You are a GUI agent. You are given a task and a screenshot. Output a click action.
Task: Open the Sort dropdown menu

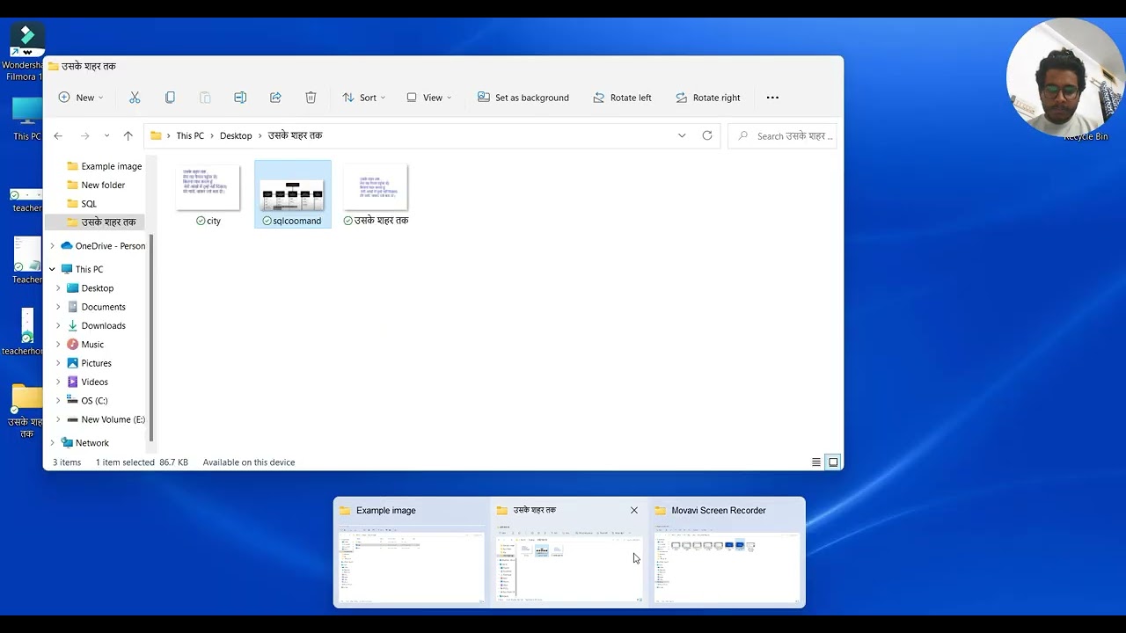(363, 98)
